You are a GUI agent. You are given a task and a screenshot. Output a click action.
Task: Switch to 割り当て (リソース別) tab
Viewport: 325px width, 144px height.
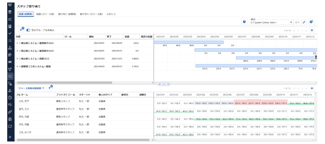(91, 14)
